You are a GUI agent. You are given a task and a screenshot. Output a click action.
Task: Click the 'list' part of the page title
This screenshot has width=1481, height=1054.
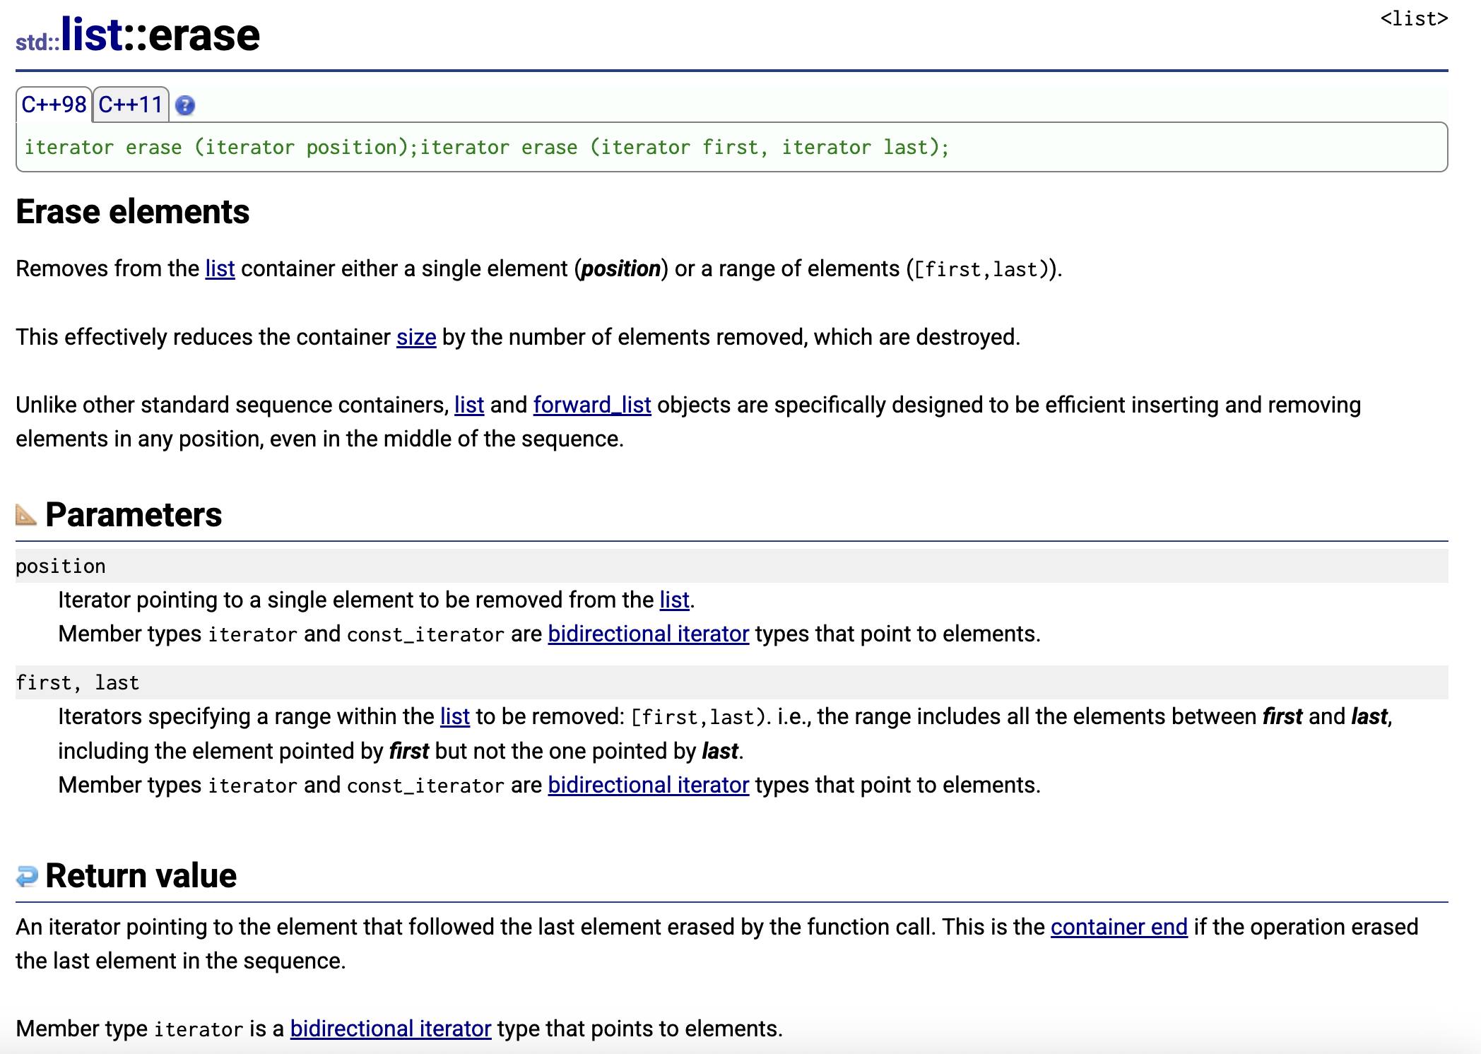pyautogui.click(x=92, y=34)
